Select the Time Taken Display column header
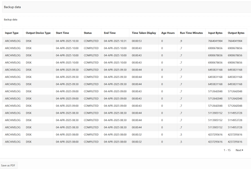Screen dimensions: 251x169 [x=144, y=33]
